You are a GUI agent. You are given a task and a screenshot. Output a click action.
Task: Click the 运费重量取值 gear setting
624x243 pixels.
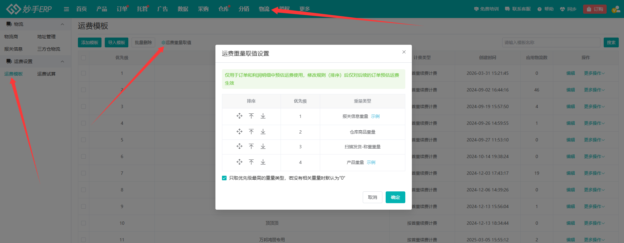(176, 42)
